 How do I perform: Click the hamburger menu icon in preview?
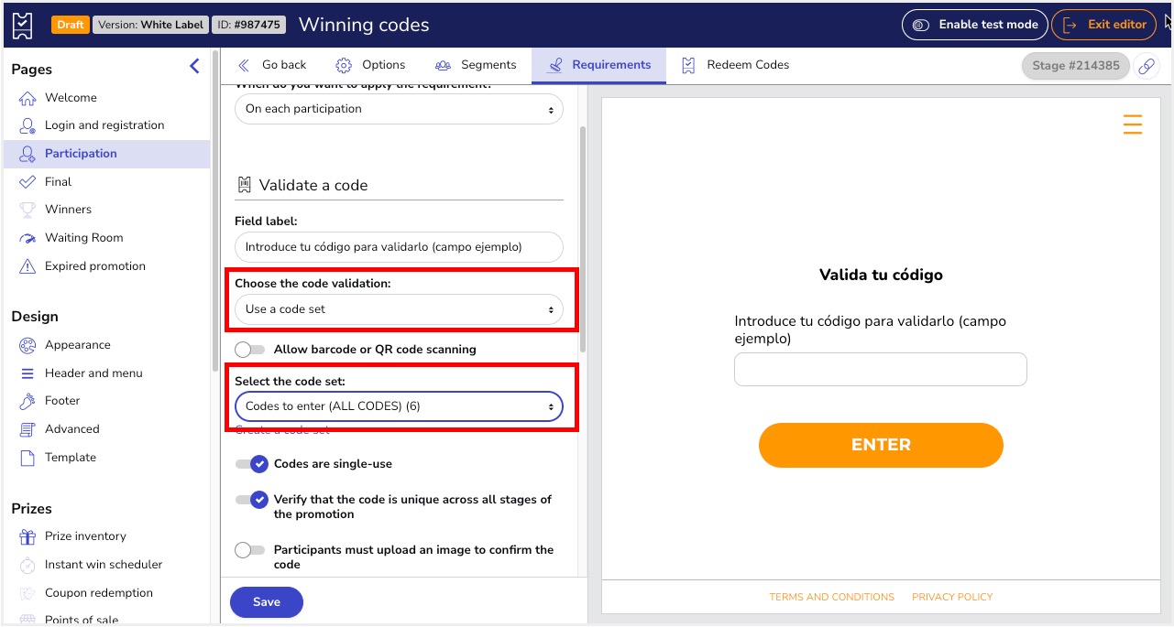coord(1133,124)
